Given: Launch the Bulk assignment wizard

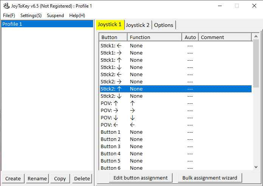Looking at the screenshot, I should click(x=210, y=178).
